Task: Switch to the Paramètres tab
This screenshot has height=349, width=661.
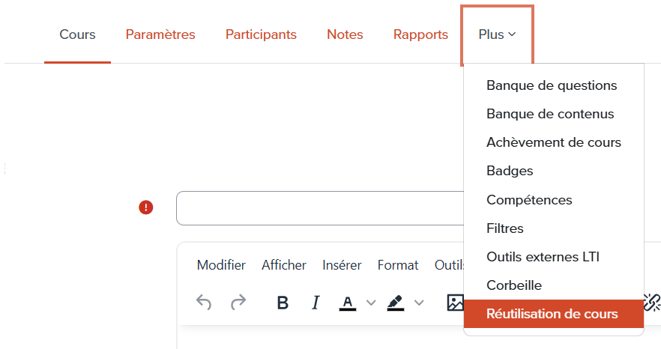Action: (x=160, y=34)
